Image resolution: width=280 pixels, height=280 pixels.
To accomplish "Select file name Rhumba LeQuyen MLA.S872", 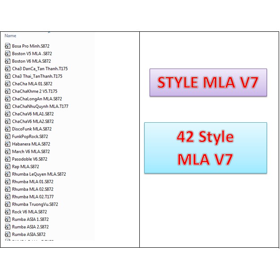I will pyautogui.click(x=39, y=174).
